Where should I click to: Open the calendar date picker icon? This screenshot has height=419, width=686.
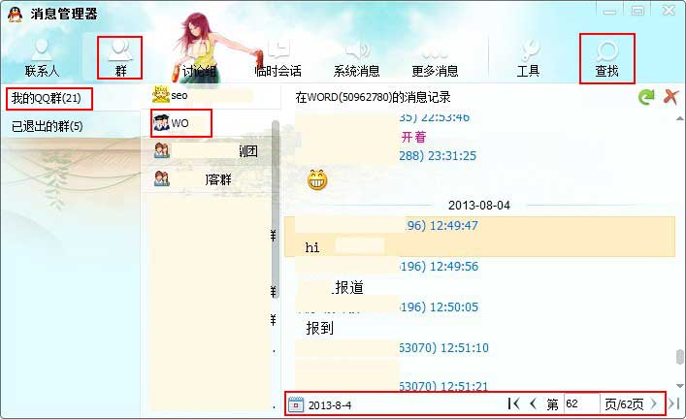(296, 405)
